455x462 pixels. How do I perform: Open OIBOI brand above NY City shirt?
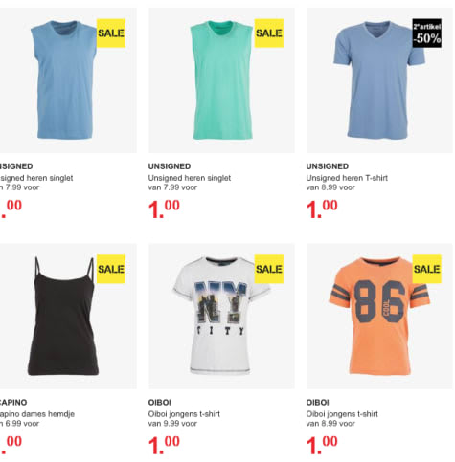(159, 403)
